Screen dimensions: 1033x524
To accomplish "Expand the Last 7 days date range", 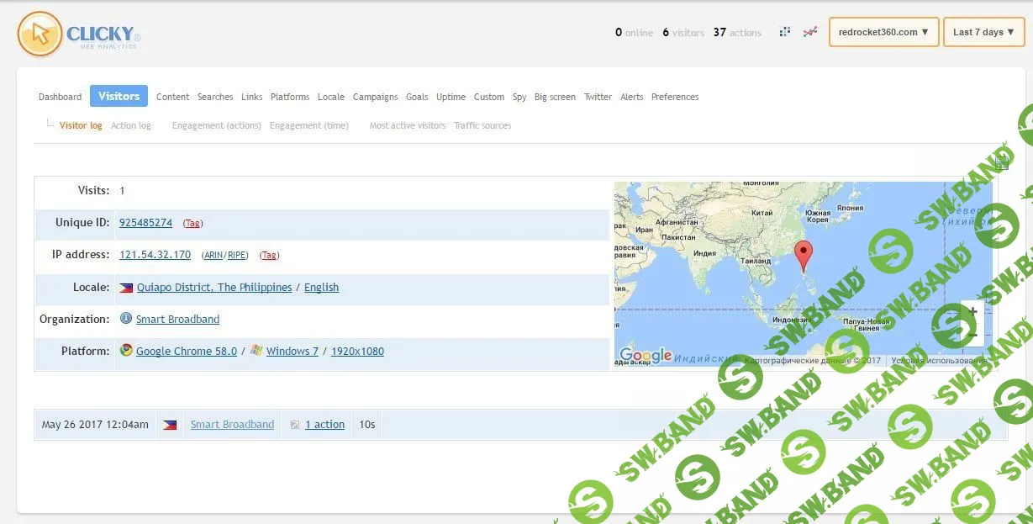I will pyautogui.click(x=983, y=32).
